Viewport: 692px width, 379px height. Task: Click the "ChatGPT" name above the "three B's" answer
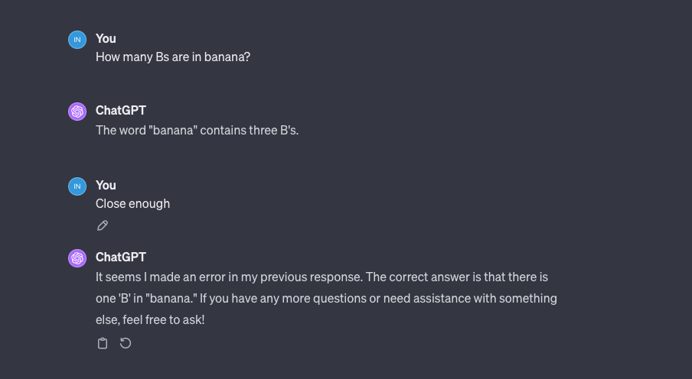[121, 110]
